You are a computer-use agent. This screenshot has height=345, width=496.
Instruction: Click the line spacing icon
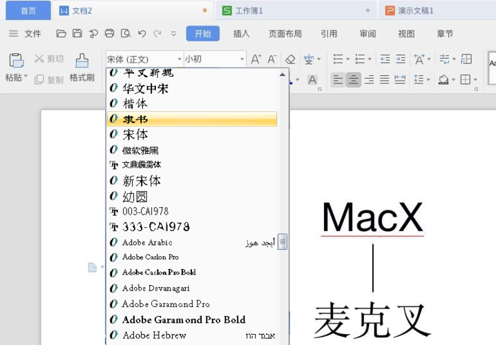(x=419, y=79)
